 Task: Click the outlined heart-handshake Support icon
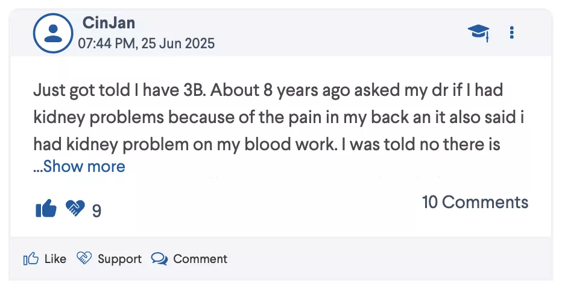pyautogui.click(x=84, y=259)
